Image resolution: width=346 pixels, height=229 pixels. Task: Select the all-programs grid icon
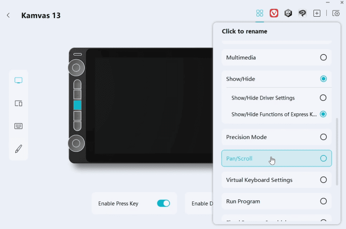[x=259, y=13]
